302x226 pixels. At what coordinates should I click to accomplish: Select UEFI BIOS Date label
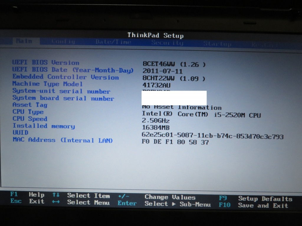pos(73,70)
